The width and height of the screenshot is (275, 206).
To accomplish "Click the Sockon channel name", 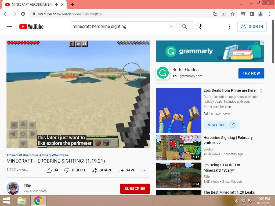I will (x=209, y=149).
